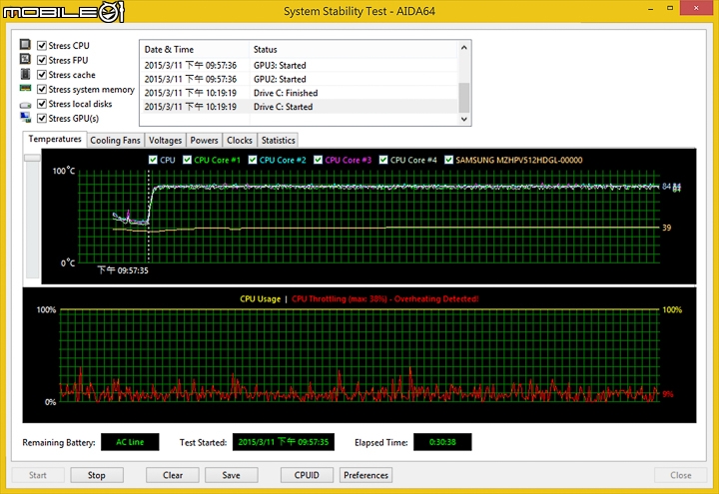The height and width of the screenshot is (494, 719).
Task: Click the Date & Time column header
Action: click(195, 50)
